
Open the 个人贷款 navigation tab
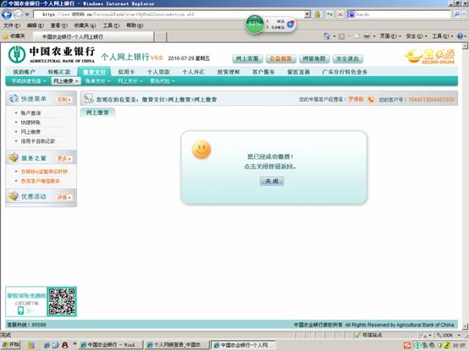pos(158,72)
